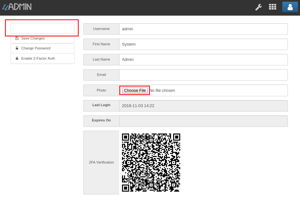Viewport: 300px width, 197px height.
Task: Click the Save Changes button
Action: point(42,38)
